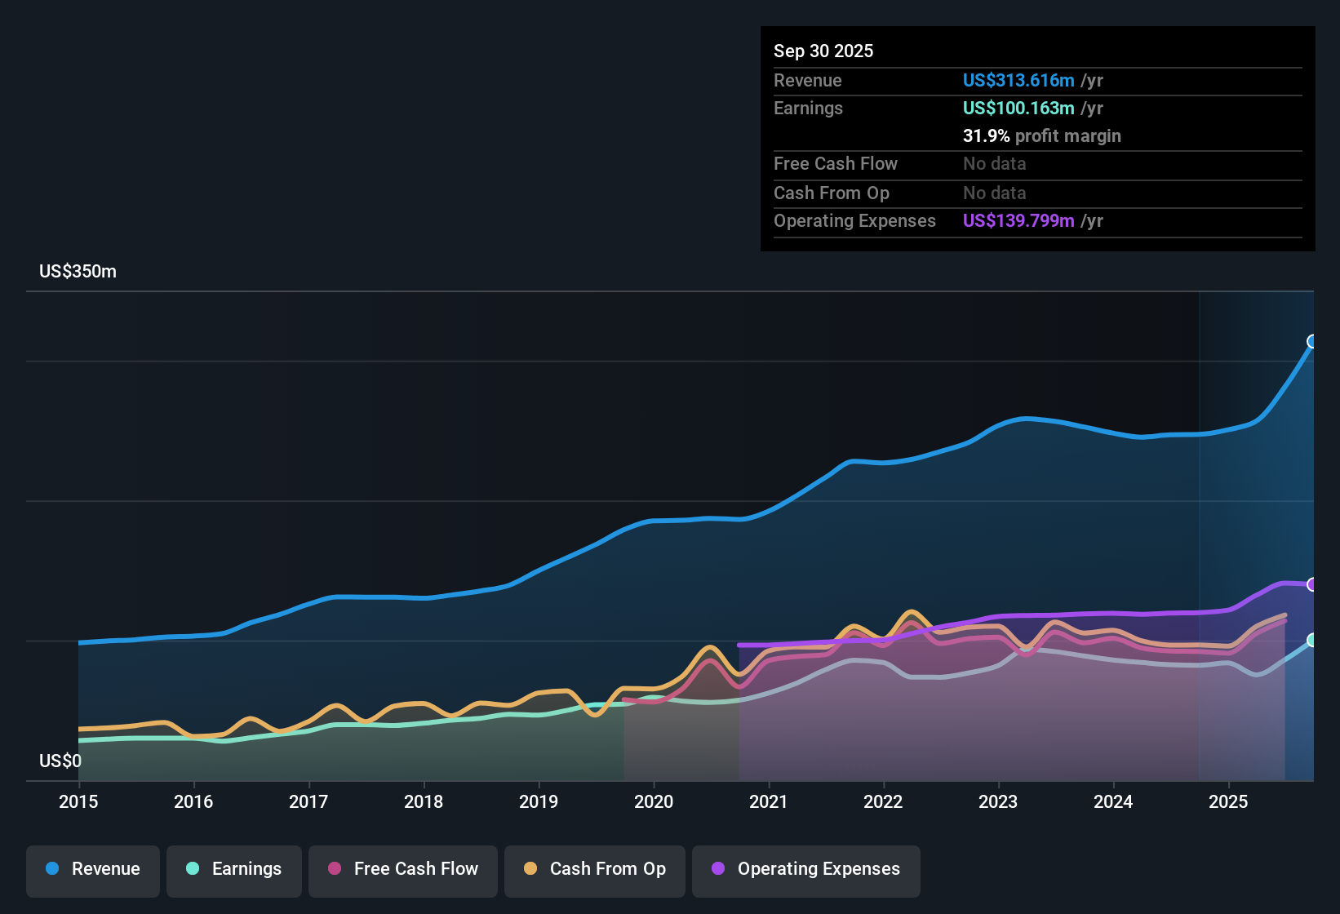This screenshot has width=1340, height=914.
Task: Click the 2020 label on the x-axis
Action: [x=654, y=802]
